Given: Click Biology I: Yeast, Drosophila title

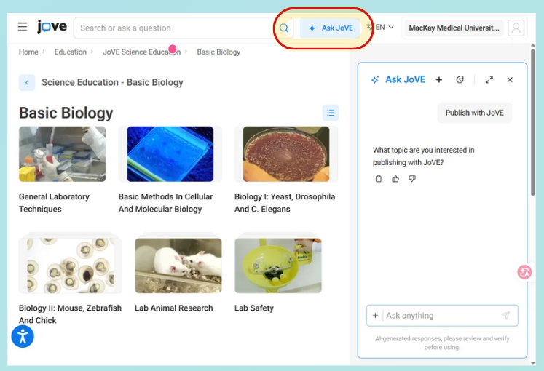Looking at the screenshot, I should click(x=285, y=203).
